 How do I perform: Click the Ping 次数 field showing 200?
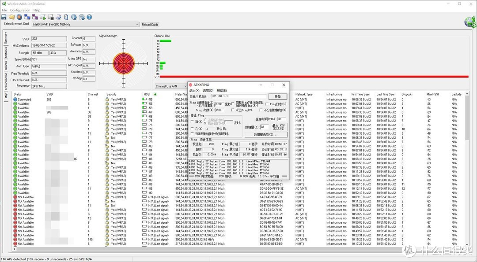point(220,110)
